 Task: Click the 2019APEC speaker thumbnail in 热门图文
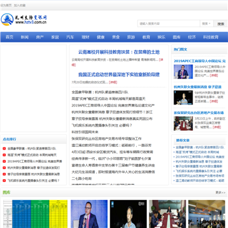pyautogui.click(x=183, y=72)
